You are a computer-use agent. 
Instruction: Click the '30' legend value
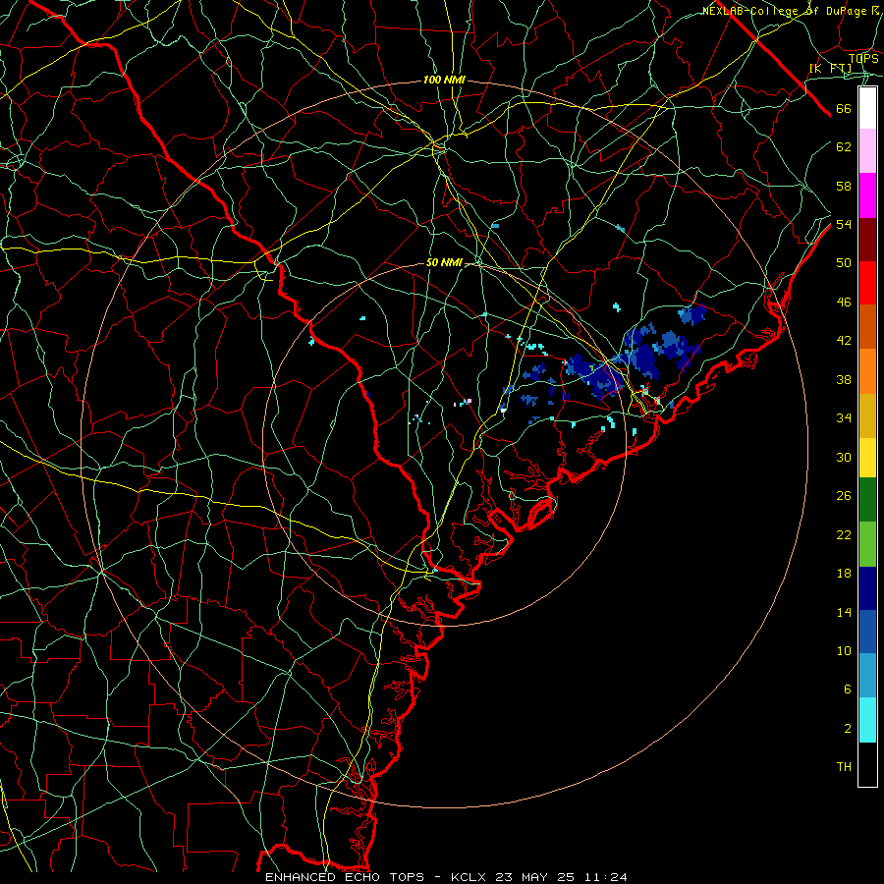(x=844, y=457)
